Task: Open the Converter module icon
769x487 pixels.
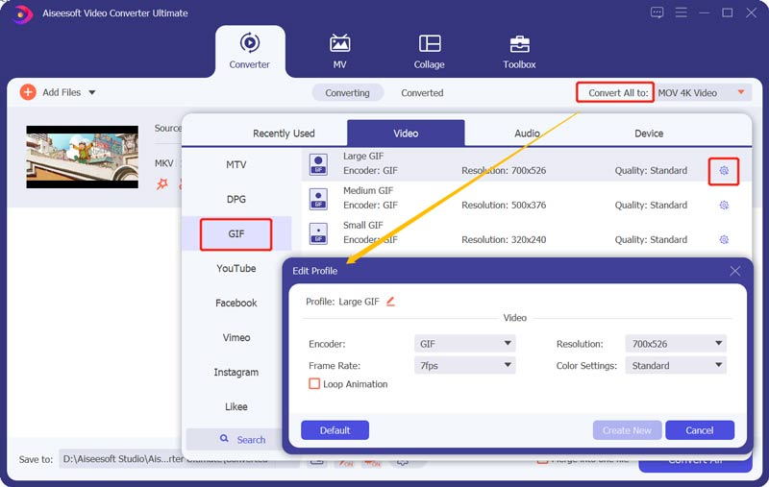Action: 249,43
